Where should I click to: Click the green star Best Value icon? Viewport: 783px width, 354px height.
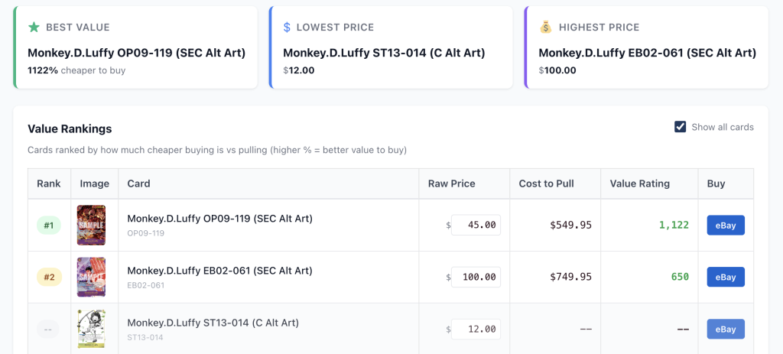click(x=34, y=28)
